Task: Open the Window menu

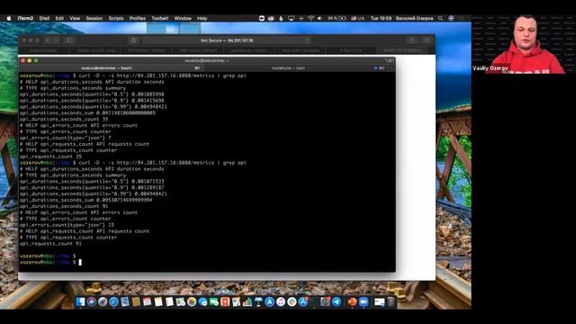Action: (183, 18)
